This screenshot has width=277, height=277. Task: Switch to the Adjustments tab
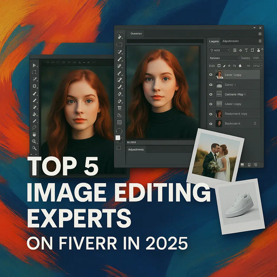tap(230, 41)
